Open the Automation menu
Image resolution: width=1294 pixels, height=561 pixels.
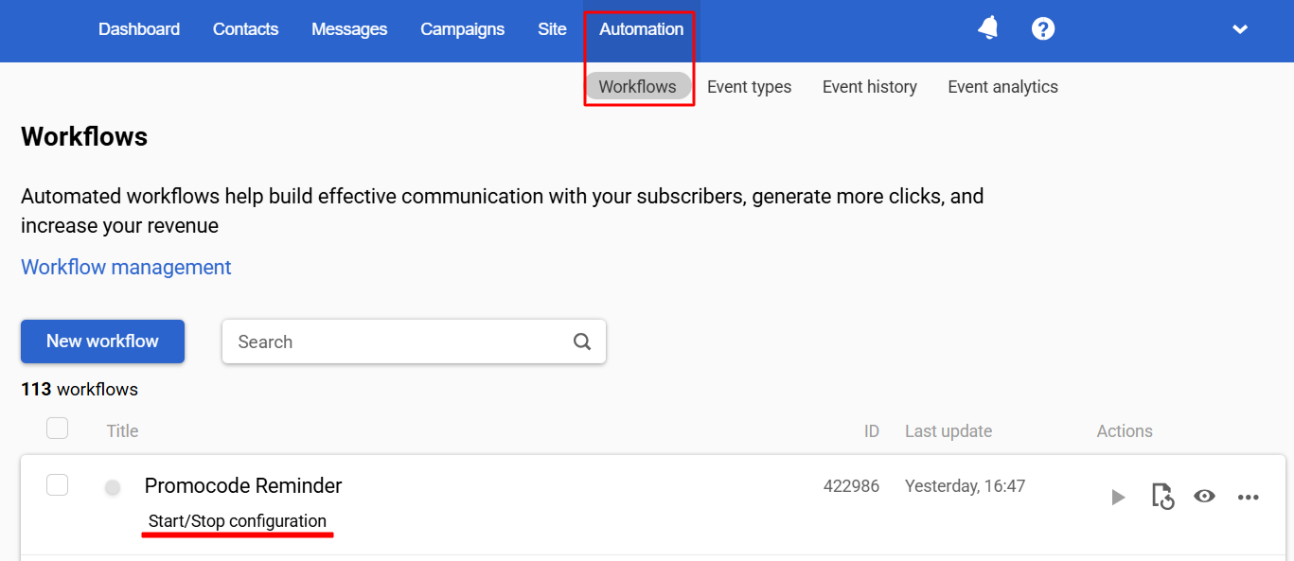(x=641, y=29)
